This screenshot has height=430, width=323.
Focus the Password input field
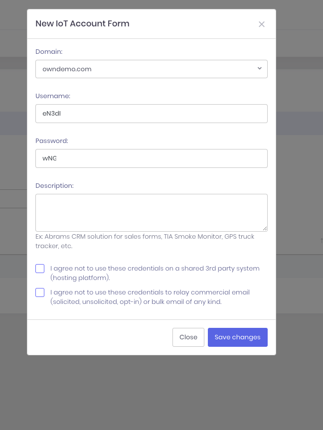coord(151,158)
